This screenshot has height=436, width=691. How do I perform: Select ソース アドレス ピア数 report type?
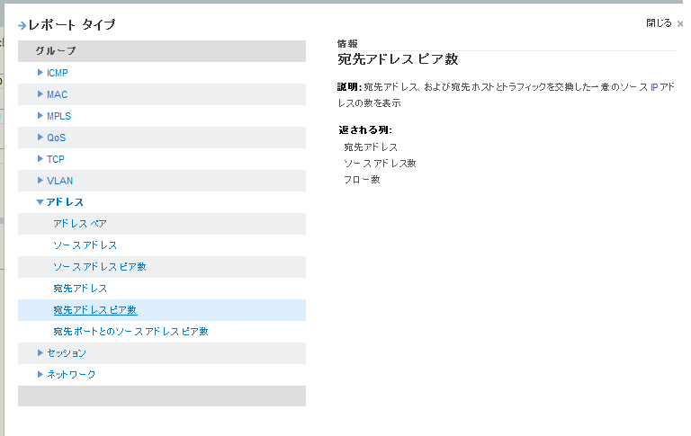(x=99, y=267)
